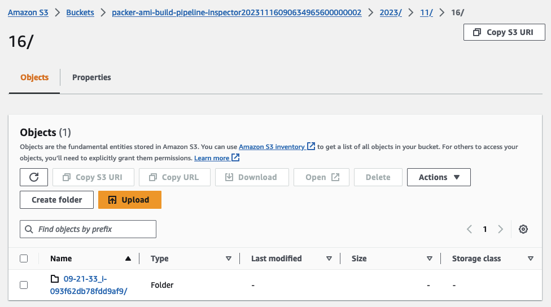Open table preferences gear icon
This screenshot has height=307, width=551.
(x=523, y=229)
